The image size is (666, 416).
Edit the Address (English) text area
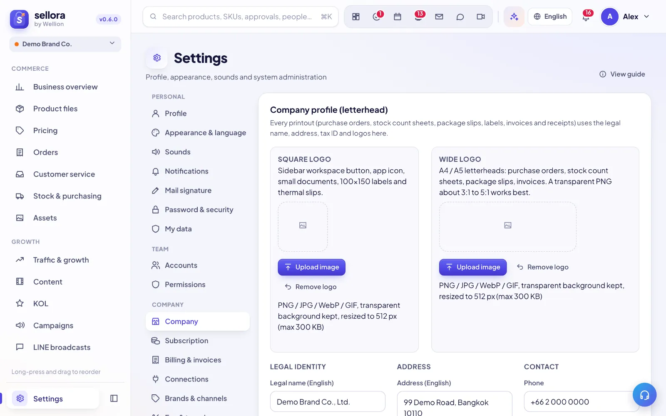(x=455, y=404)
